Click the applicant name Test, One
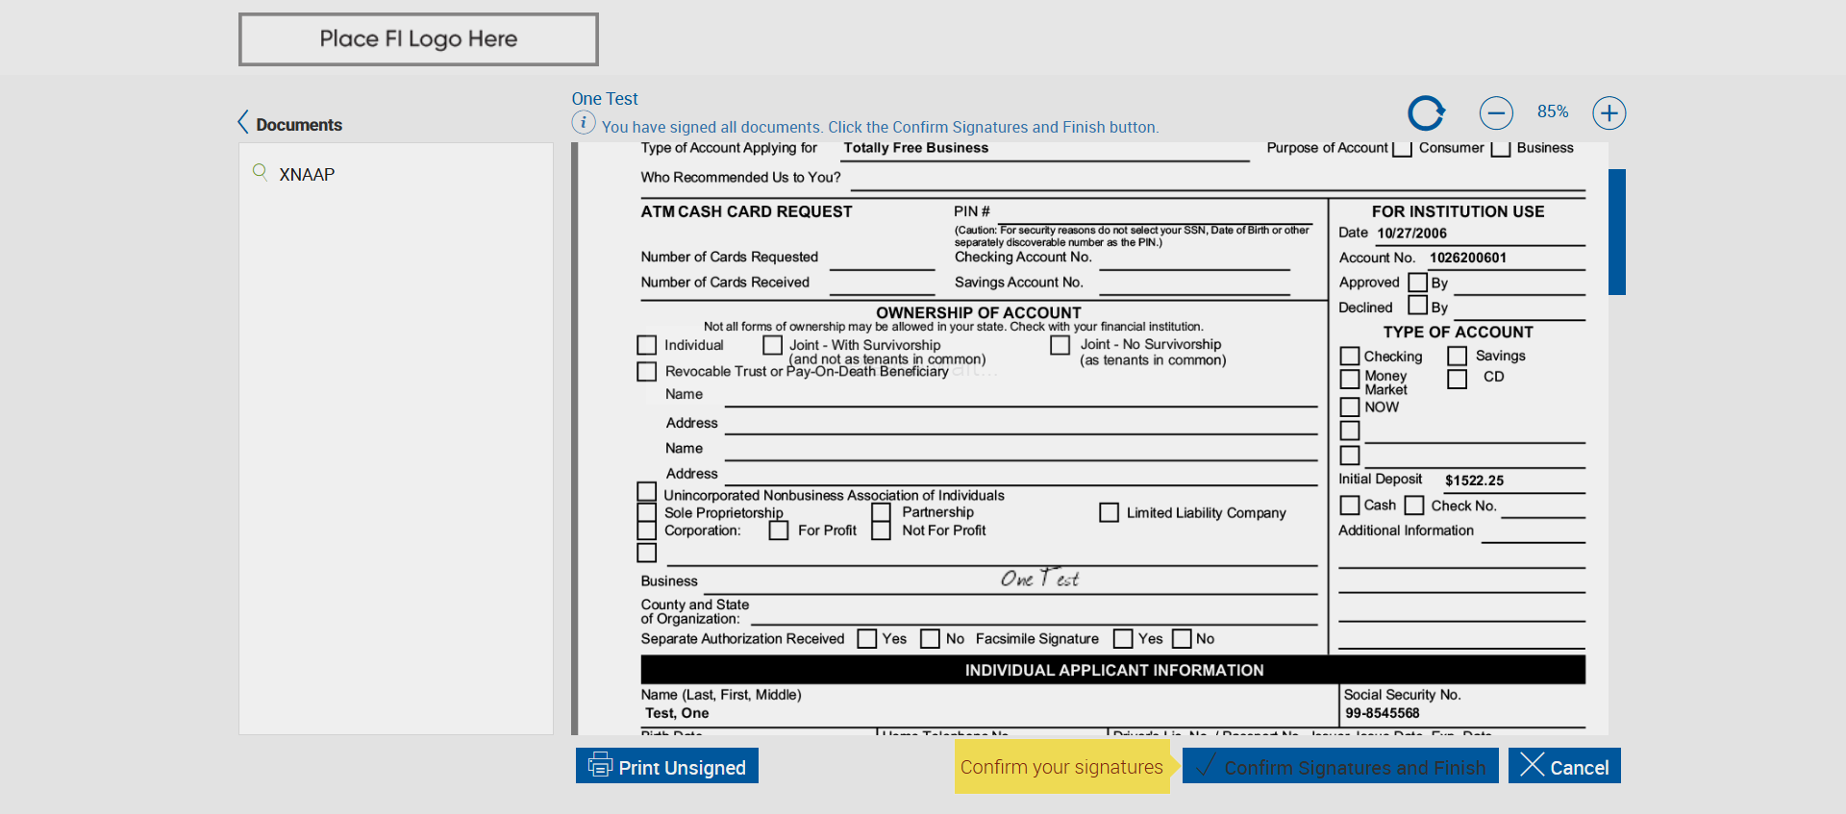This screenshot has width=1846, height=814. (x=677, y=713)
